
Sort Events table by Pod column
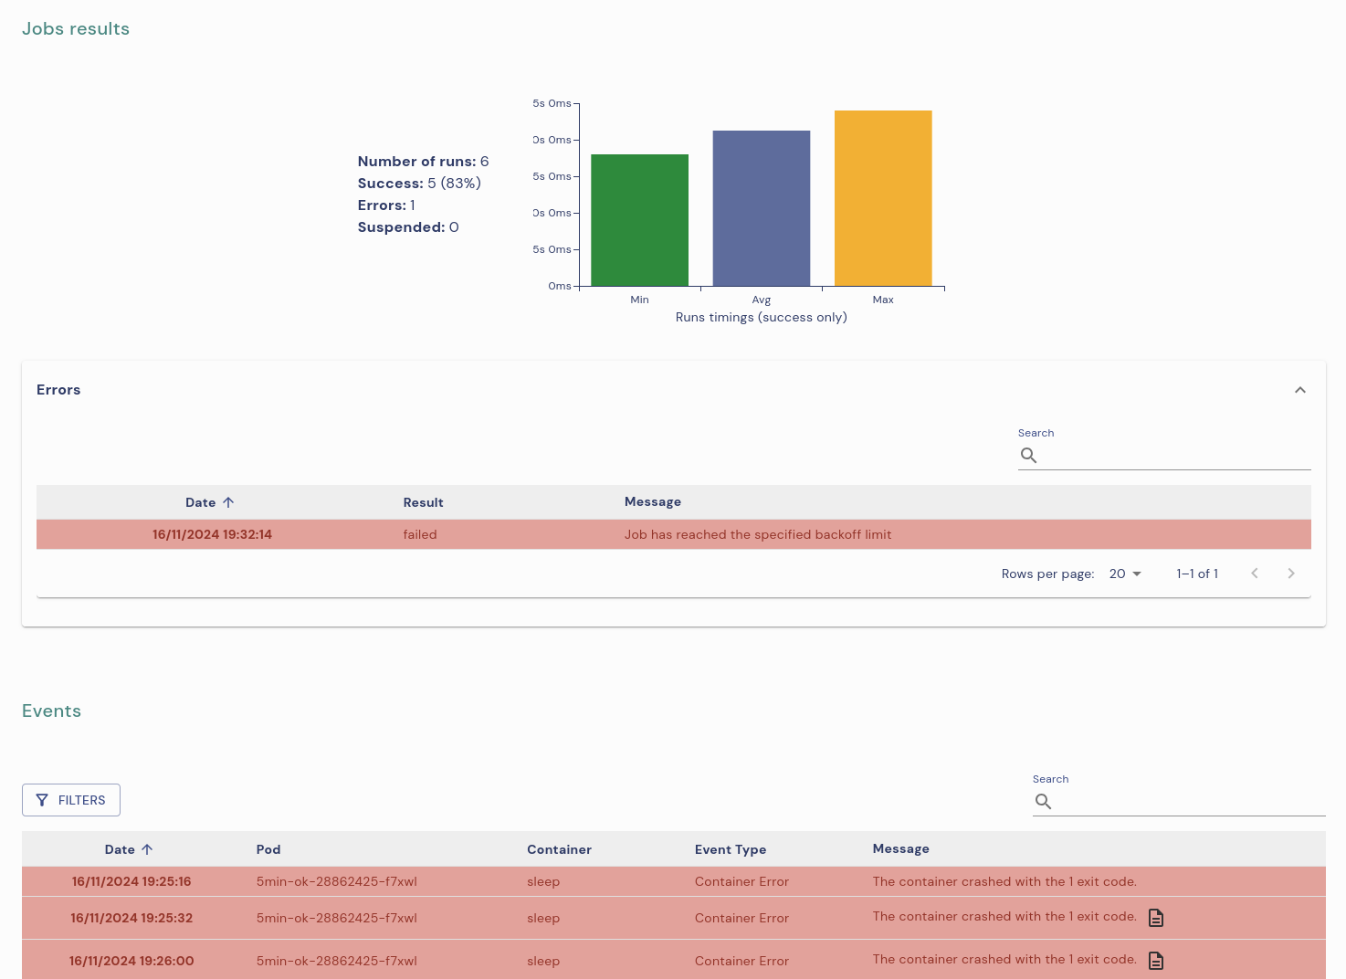click(x=268, y=849)
